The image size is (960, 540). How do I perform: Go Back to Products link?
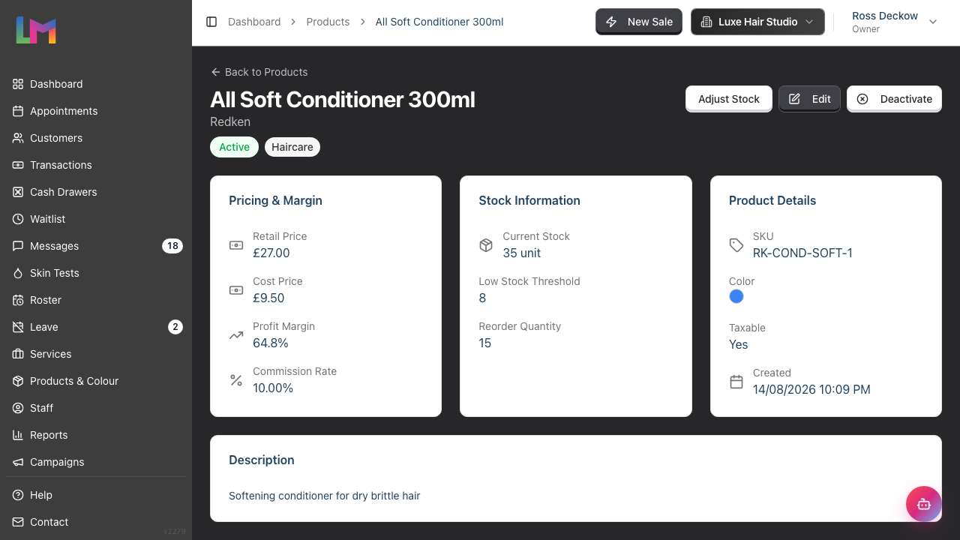tap(259, 72)
